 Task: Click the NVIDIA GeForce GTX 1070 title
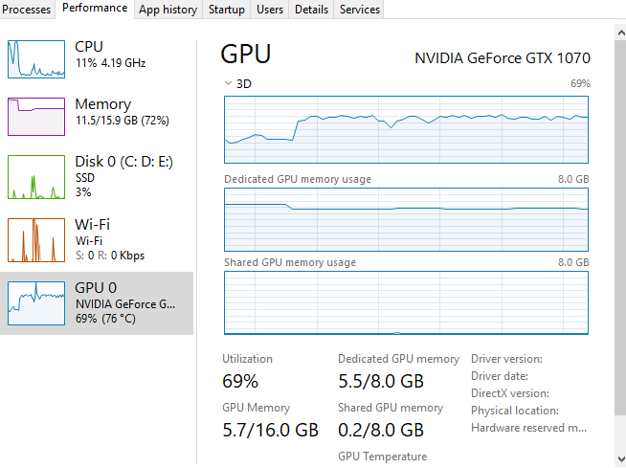(x=502, y=57)
